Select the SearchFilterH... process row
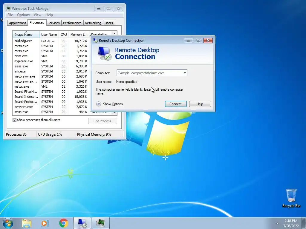The image size is (306, 229). (51, 92)
